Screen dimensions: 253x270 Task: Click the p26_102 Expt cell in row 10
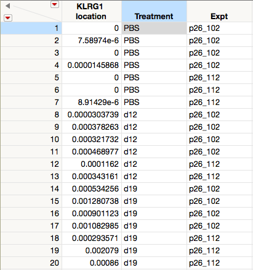pyautogui.click(x=220, y=140)
